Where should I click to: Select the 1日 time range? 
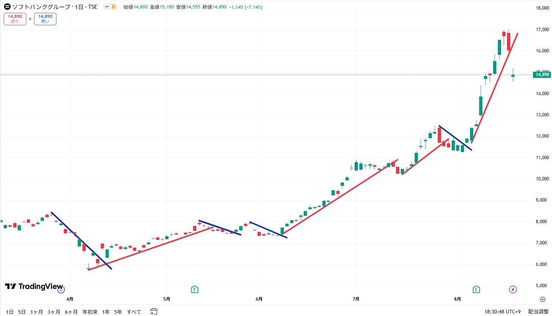click(10, 312)
